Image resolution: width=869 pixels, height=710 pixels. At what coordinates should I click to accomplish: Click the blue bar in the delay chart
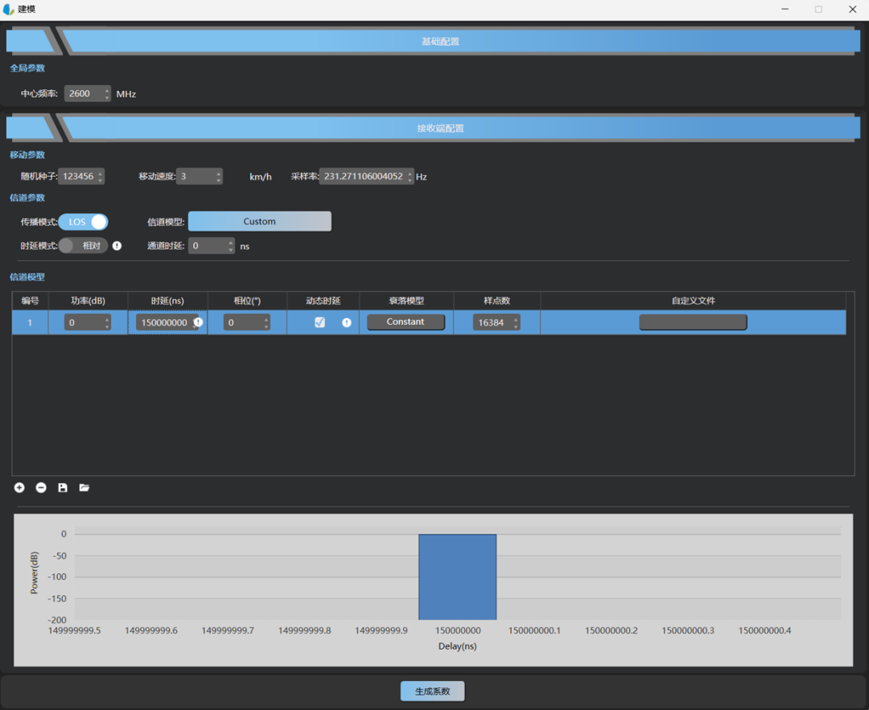pos(458,577)
